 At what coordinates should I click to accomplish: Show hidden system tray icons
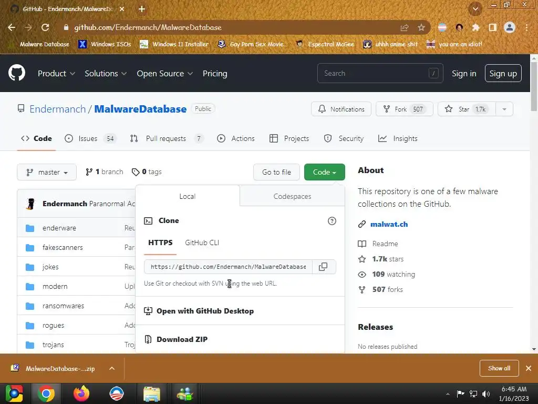(x=448, y=394)
